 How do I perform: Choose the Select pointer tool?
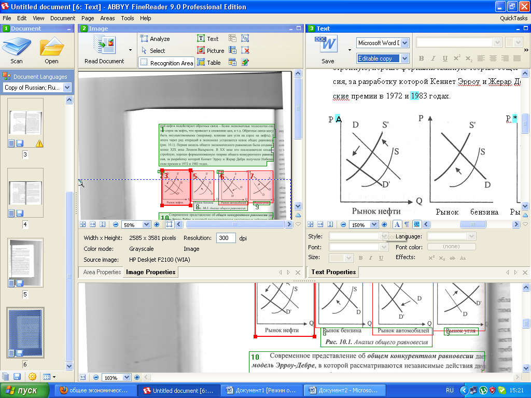click(x=153, y=50)
